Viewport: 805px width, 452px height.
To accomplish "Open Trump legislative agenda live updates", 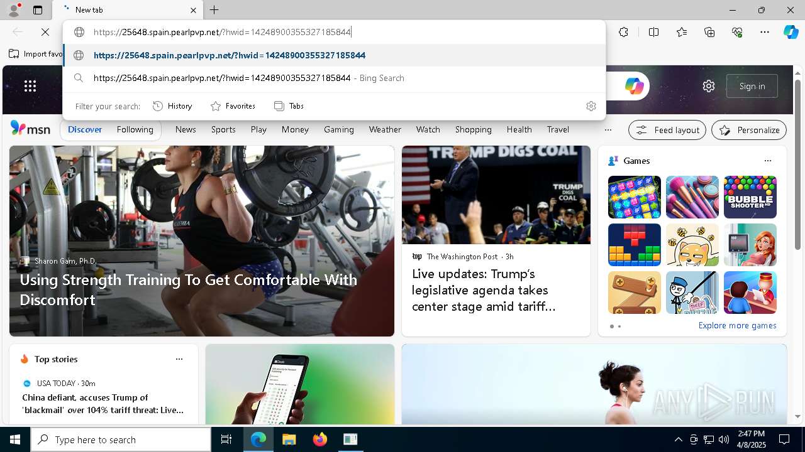I will pyautogui.click(x=484, y=290).
